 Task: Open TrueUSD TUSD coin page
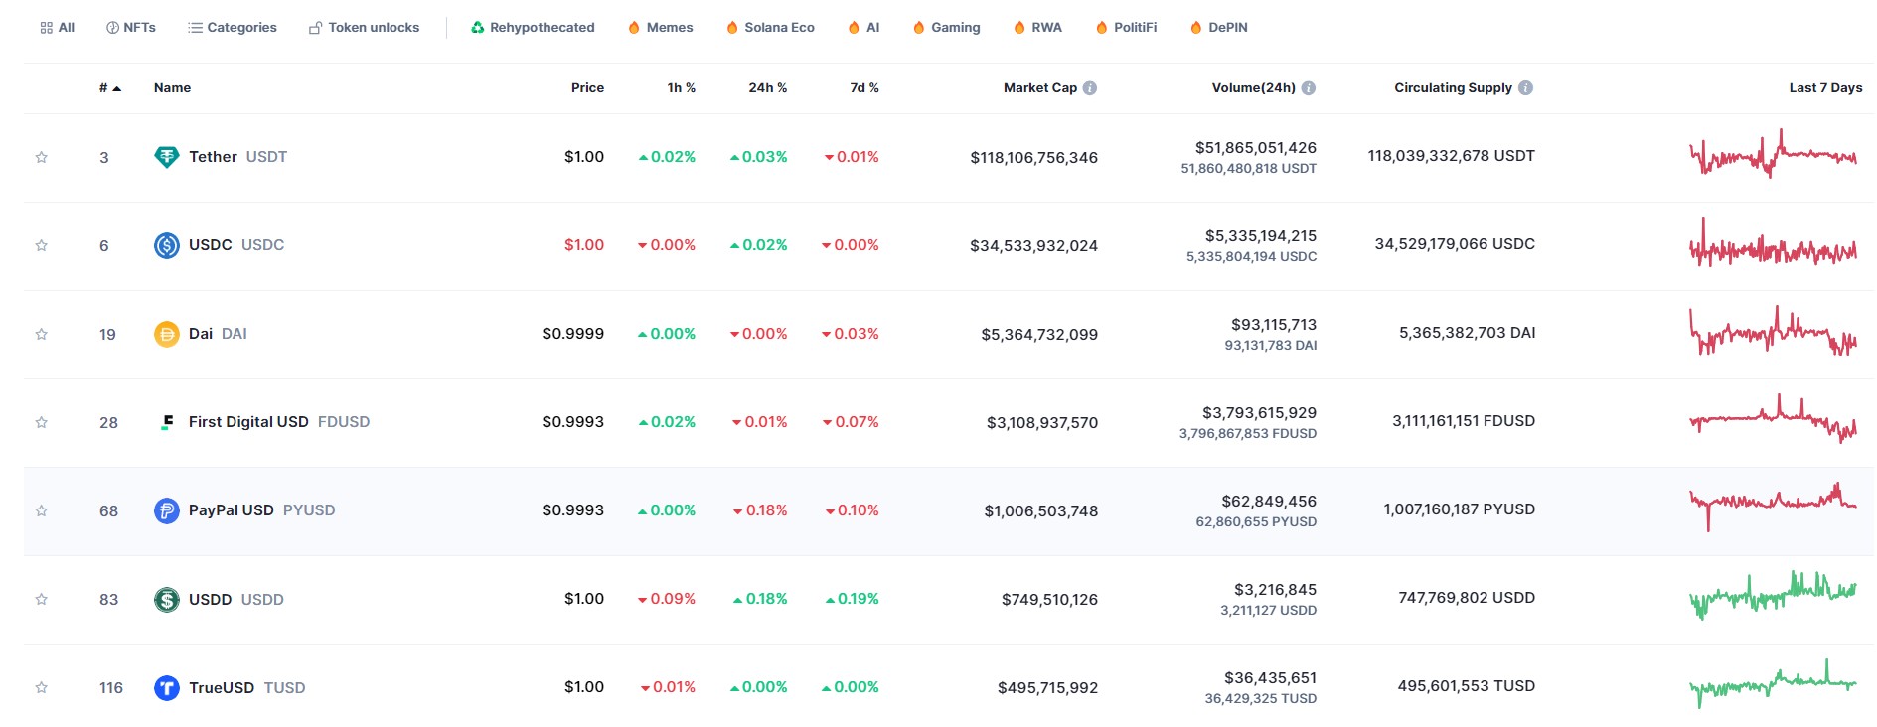click(x=246, y=688)
